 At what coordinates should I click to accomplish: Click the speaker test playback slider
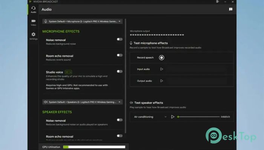[x=198, y=117]
